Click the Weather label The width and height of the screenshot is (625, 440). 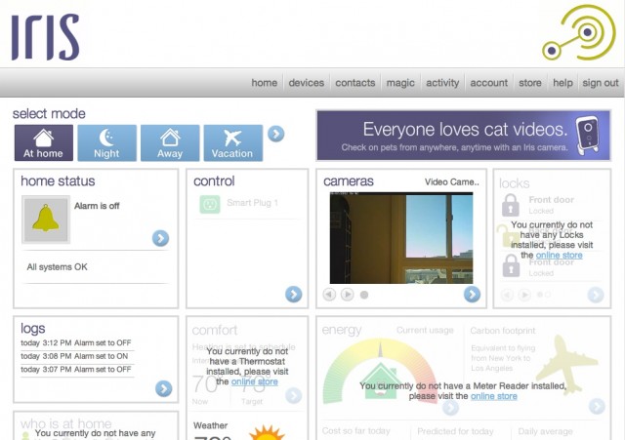pyautogui.click(x=211, y=425)
